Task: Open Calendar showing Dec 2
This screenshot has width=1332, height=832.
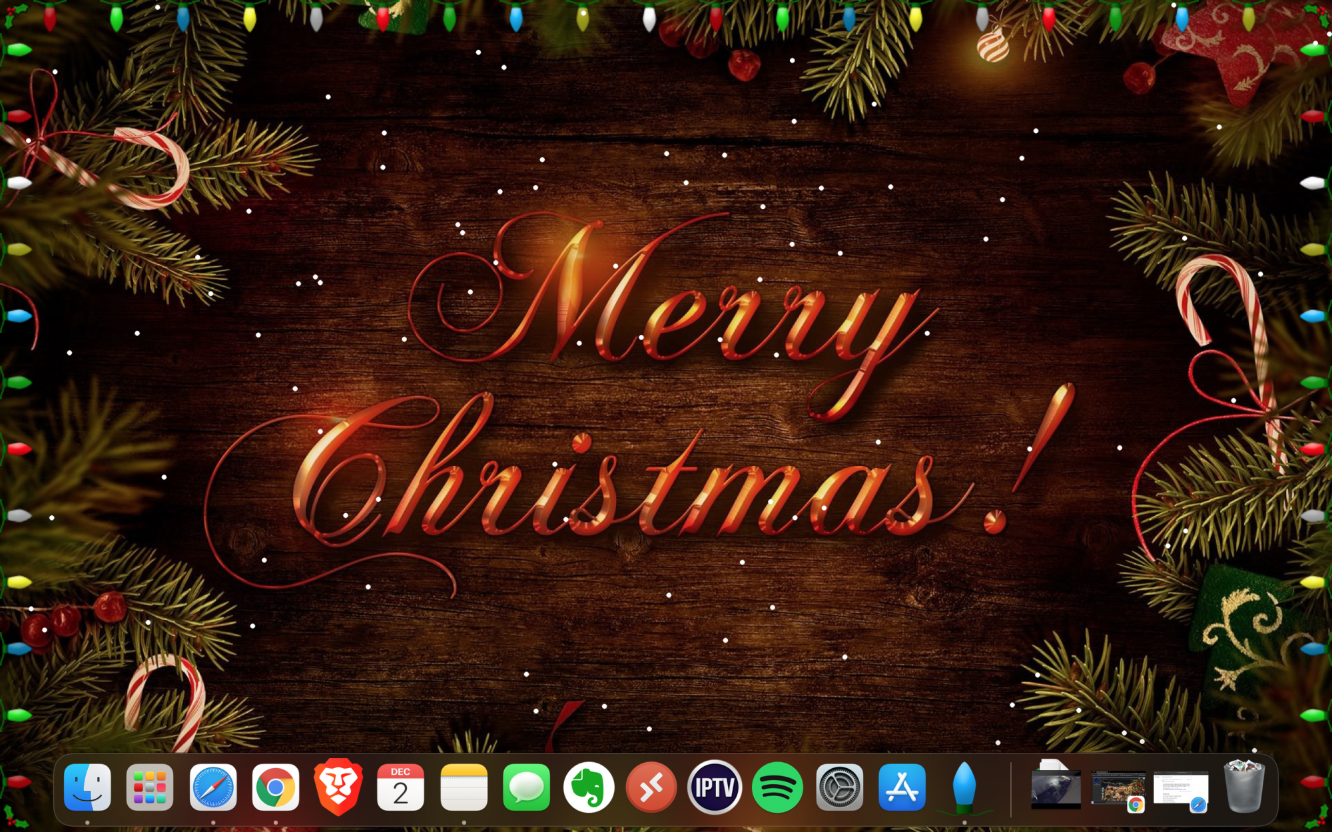Action: [x=400, y=788]
